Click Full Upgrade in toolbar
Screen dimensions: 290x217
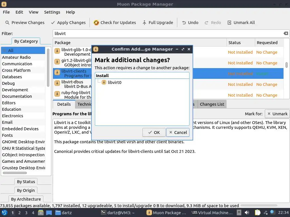158,23
